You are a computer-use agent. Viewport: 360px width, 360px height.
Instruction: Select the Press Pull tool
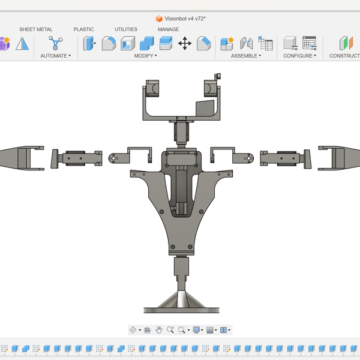coord(89,43)
